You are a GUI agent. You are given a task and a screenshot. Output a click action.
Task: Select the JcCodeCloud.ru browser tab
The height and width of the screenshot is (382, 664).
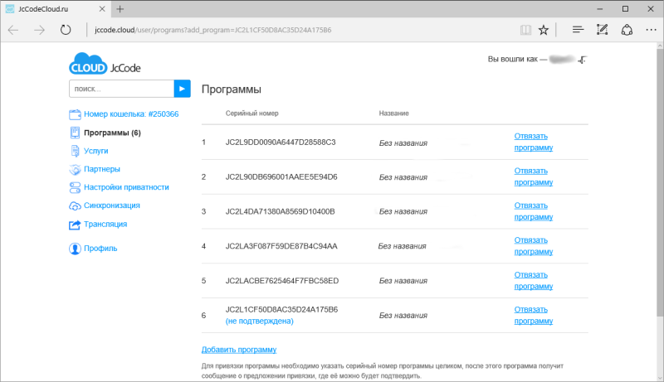[50, 8]
